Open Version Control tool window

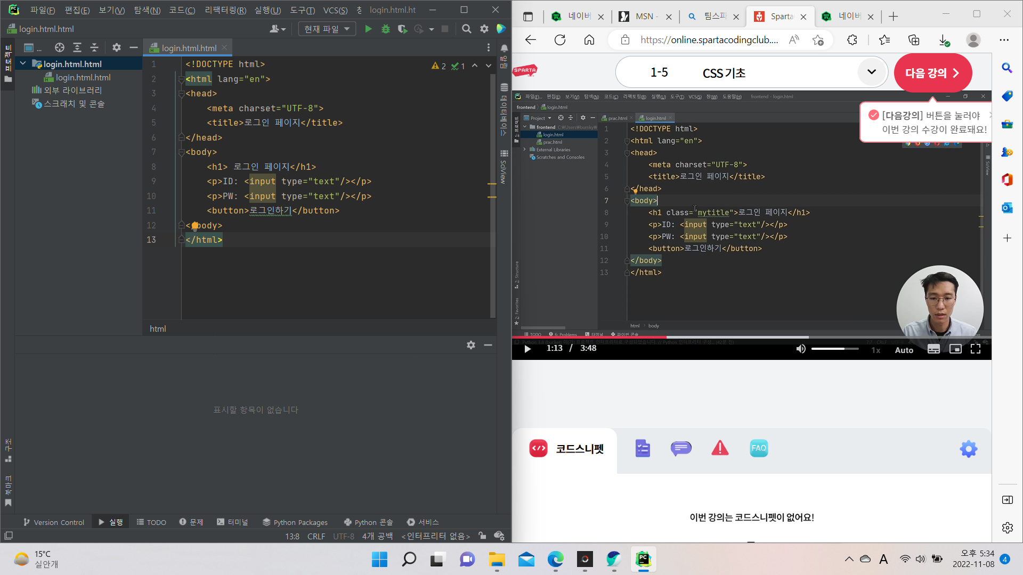tap(53, 522)
